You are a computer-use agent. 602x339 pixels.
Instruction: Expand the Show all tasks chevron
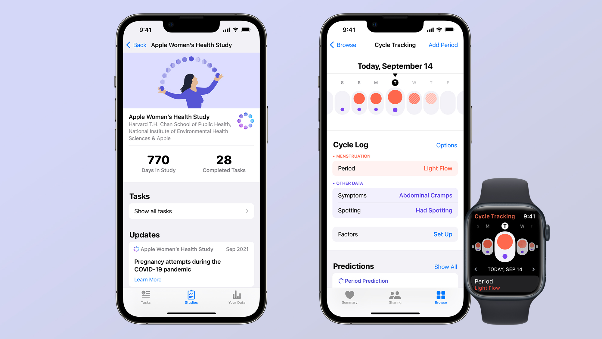[x=249, y=212]
